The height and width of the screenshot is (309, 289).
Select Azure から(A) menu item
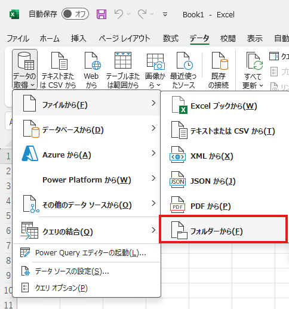(87, 153)
